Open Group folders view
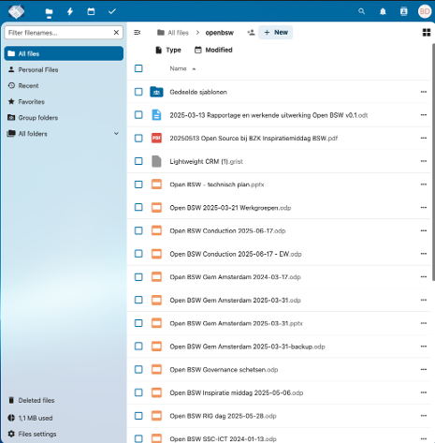435x443 pixels. pyautogui.click(x=64, y=118)
